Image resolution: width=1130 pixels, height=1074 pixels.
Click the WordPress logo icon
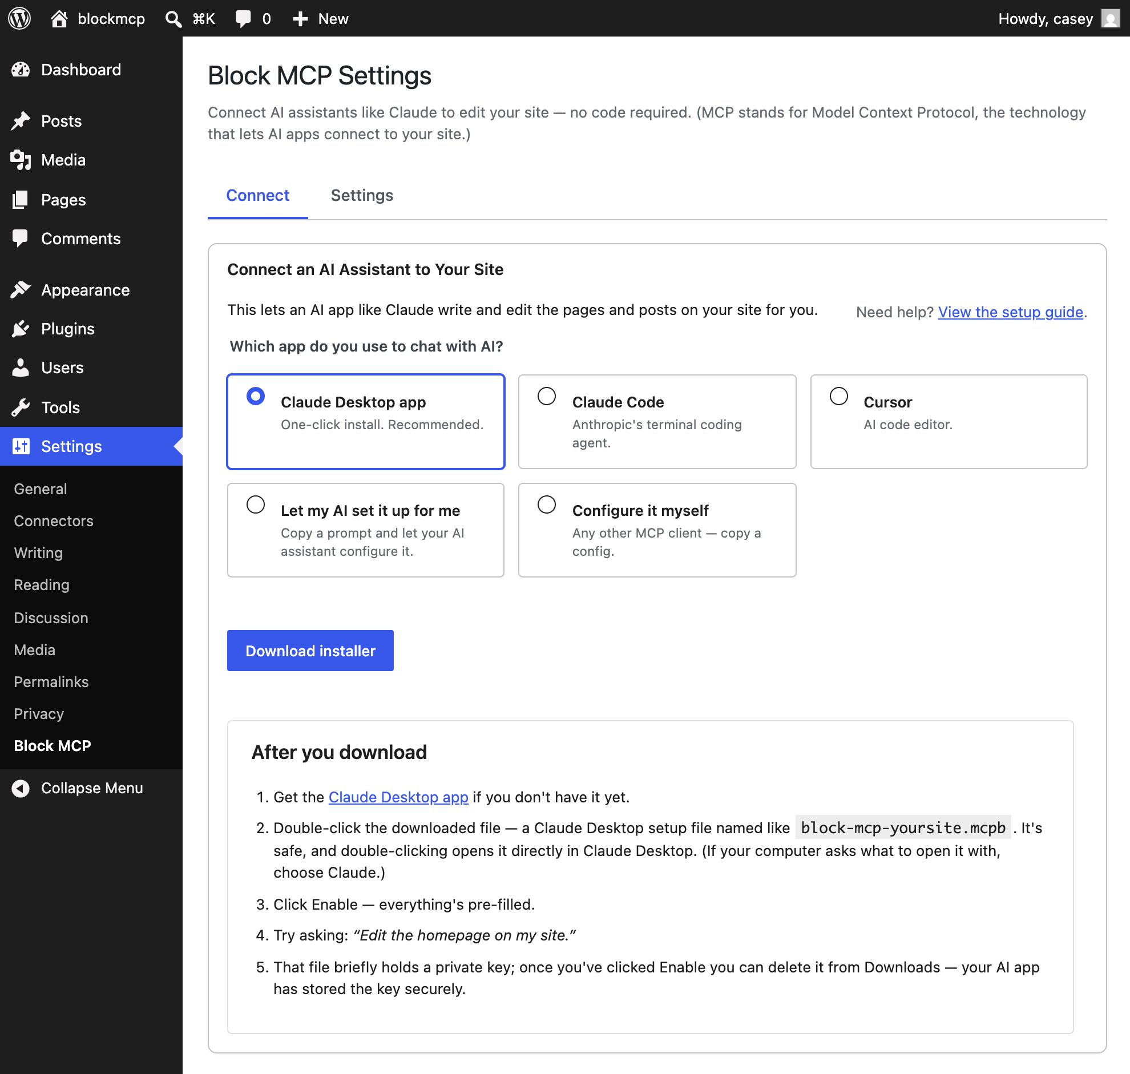[19, 18]
